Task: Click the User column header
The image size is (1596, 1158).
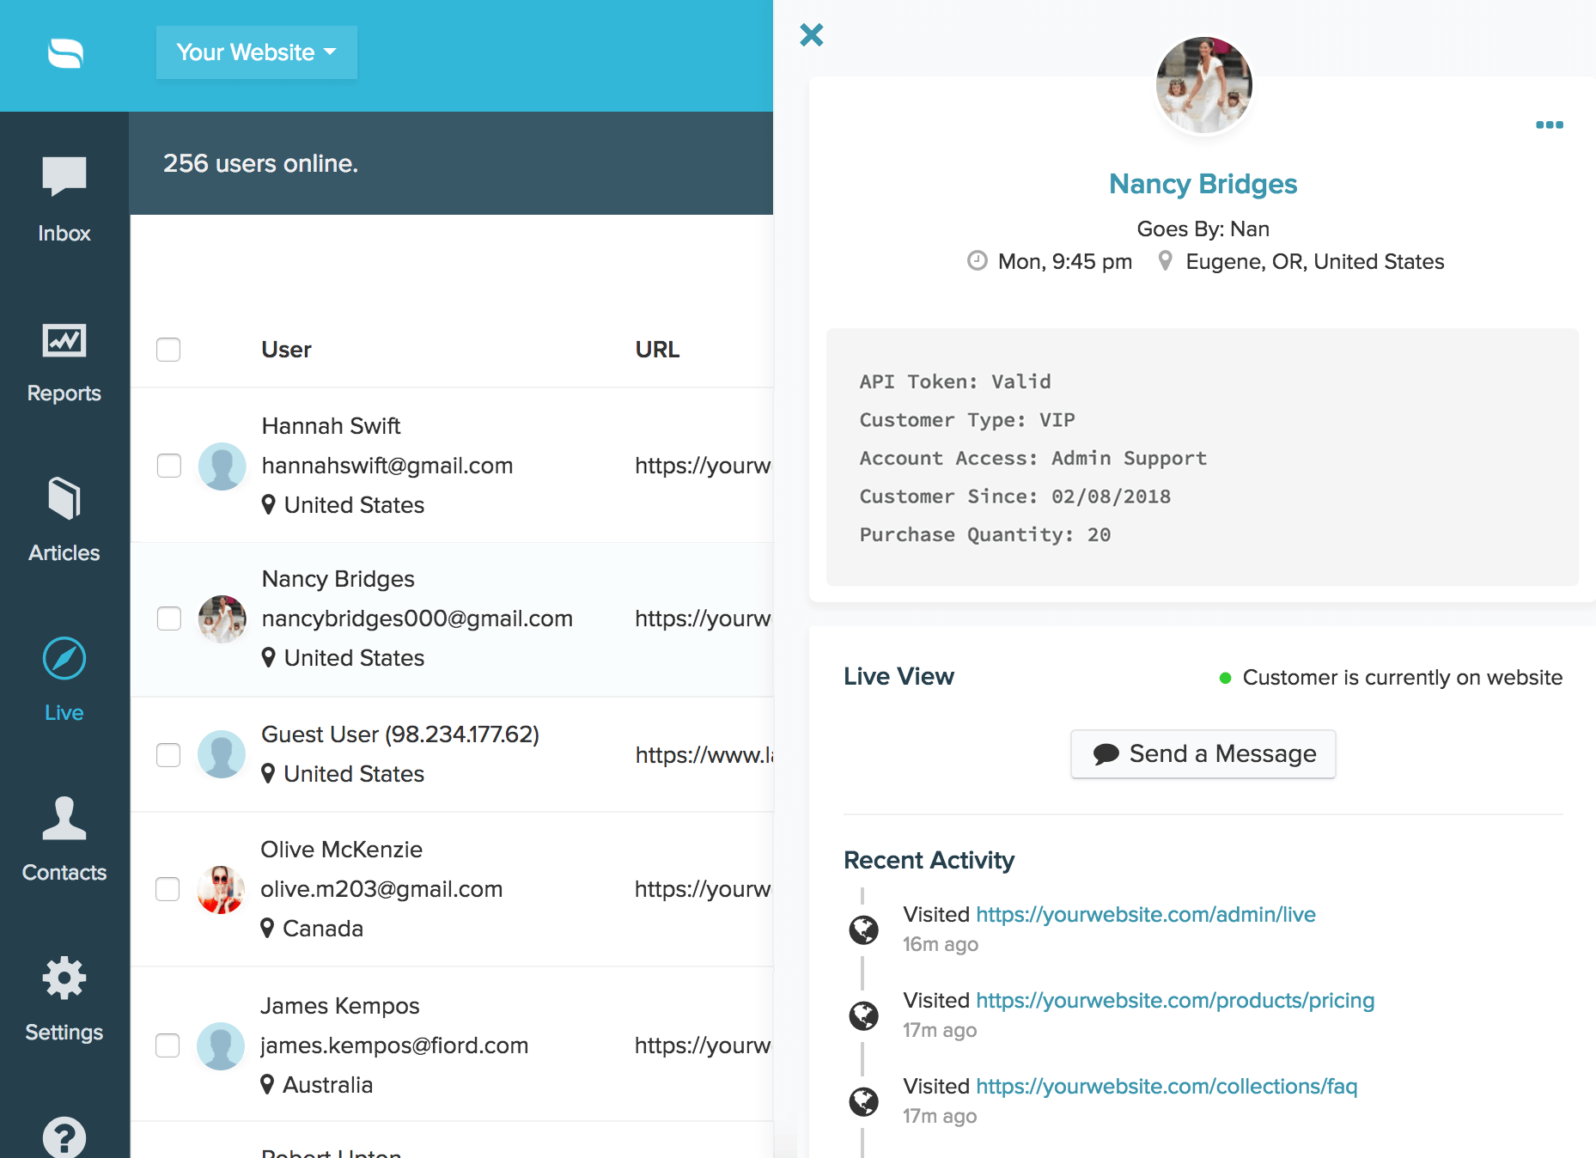Action: tap(286, 350)
